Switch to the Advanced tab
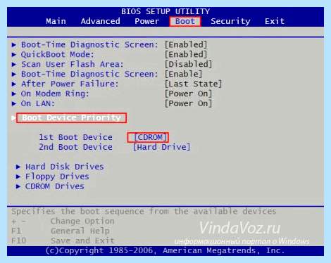 point(100,21)
